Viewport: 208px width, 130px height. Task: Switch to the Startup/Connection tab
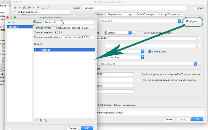[x=170, y=14]
